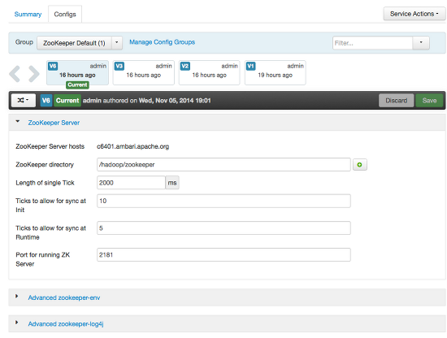Screen dimensions: 447x338
Task: Open Manage Config Groups link
Action: (x=162, y=42)
